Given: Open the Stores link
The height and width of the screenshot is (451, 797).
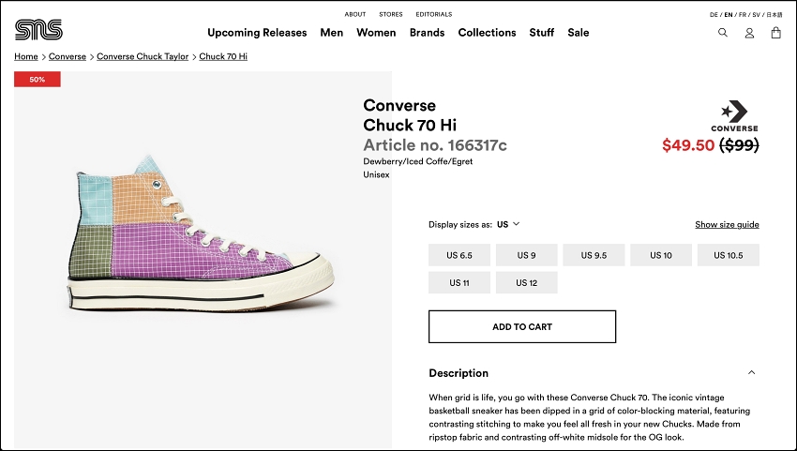Looking at the screenshot, I should [x=390, y=14].
